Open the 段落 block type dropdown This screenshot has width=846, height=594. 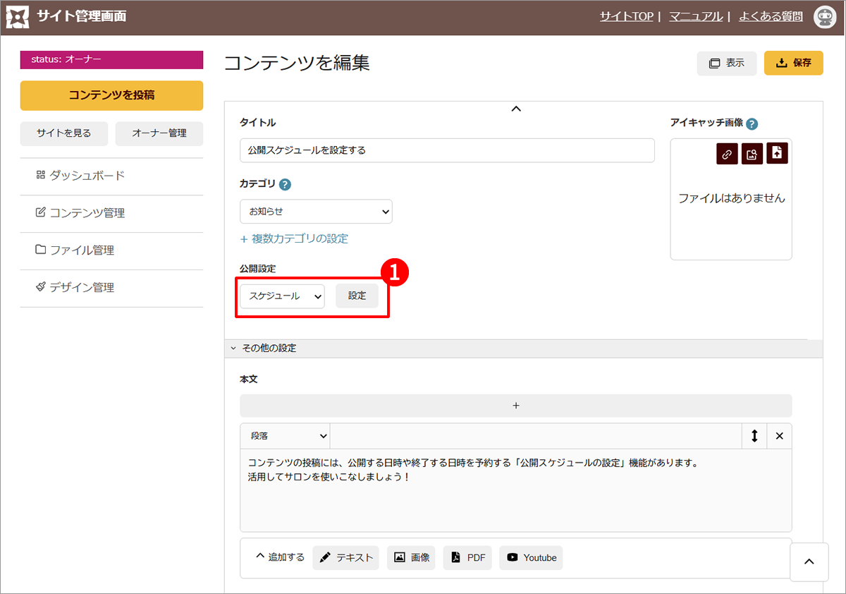tap(285, 436)
